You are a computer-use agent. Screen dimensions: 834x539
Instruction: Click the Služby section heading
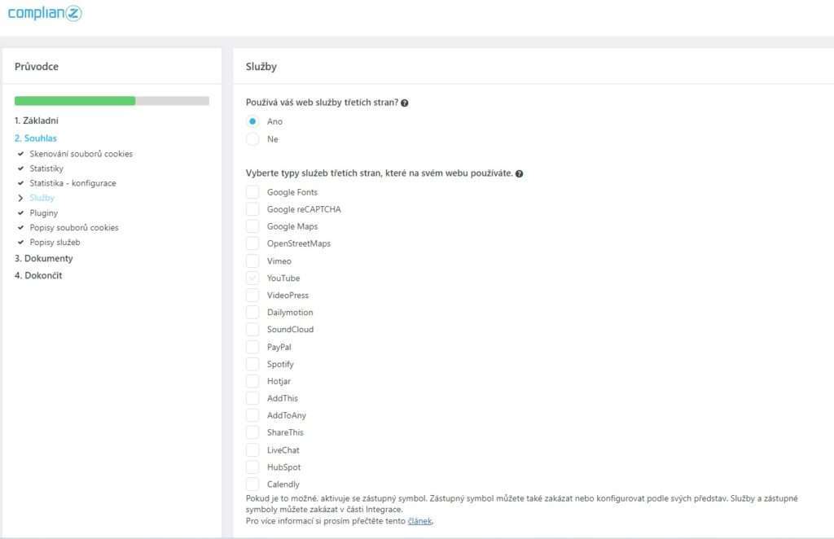coord(261,67)
